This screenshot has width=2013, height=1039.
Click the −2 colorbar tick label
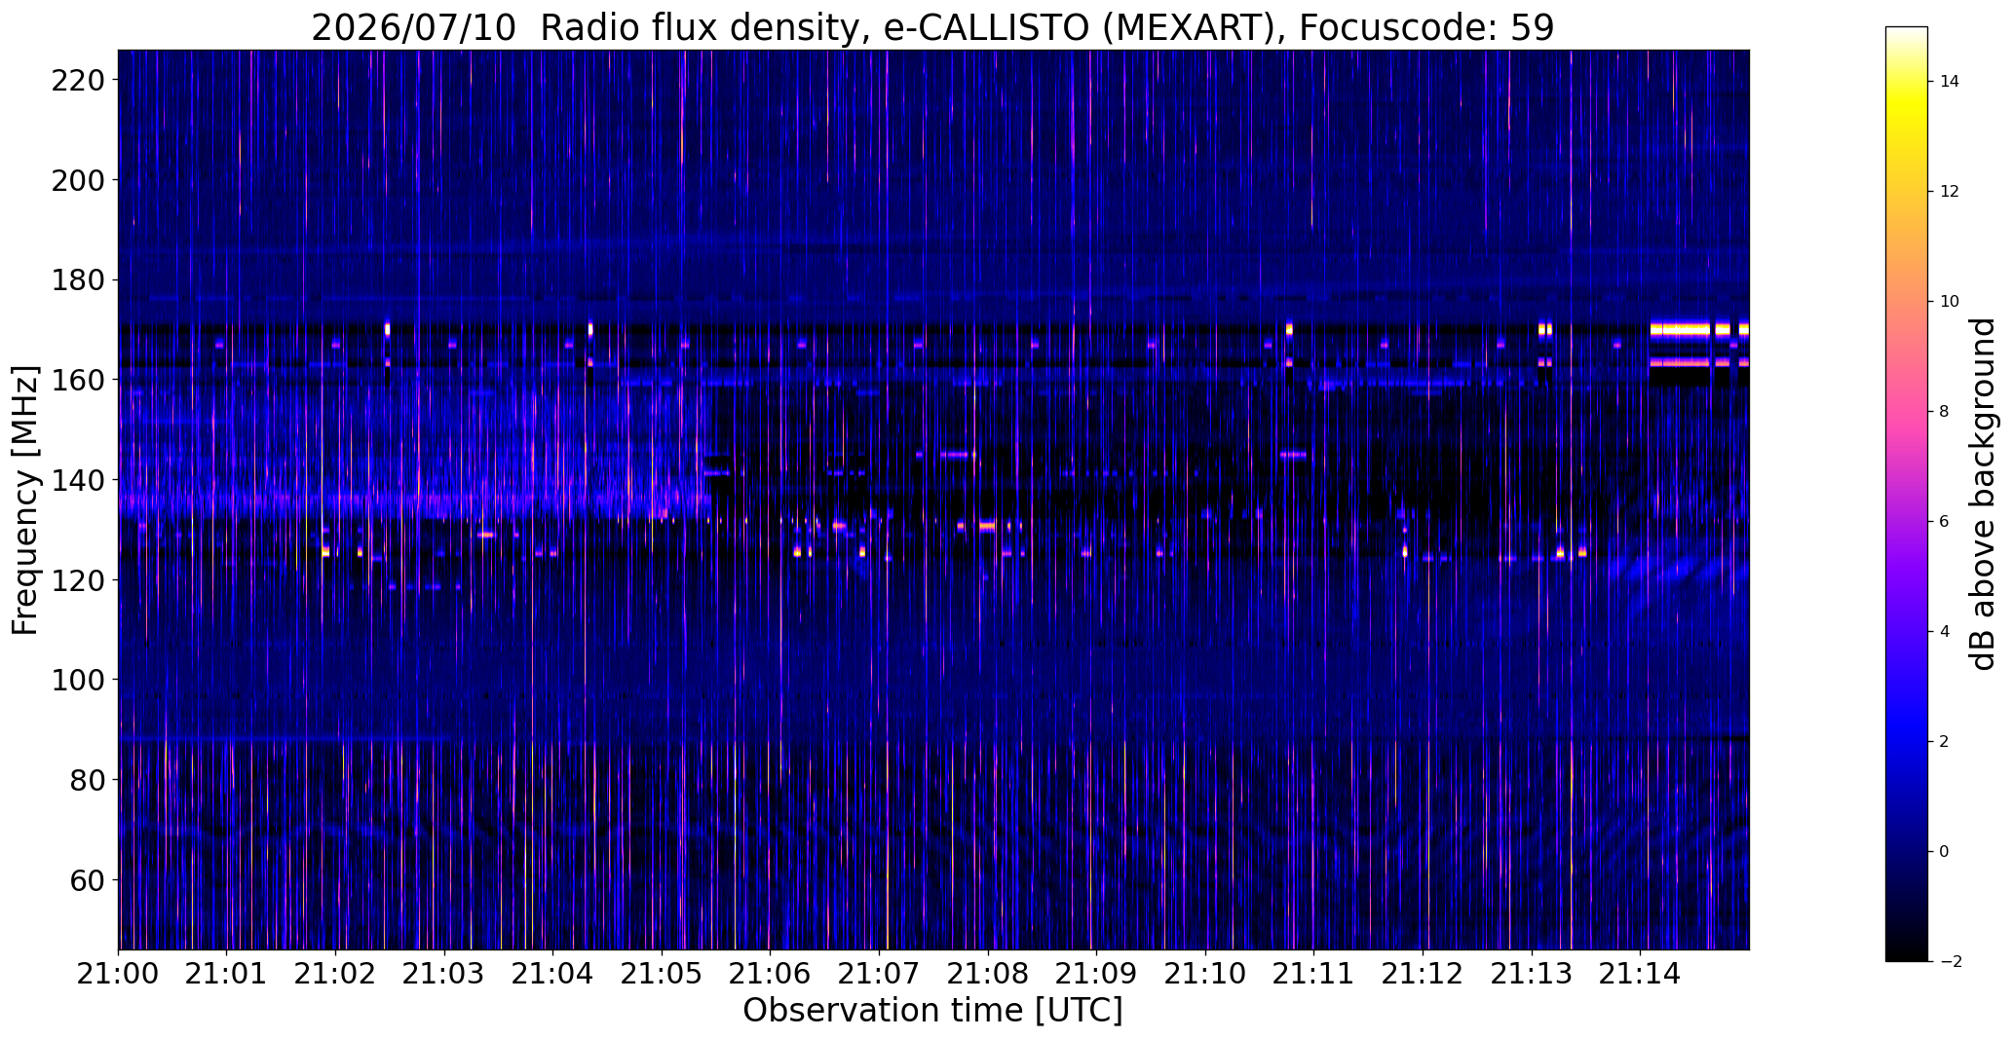point(1950,962)
